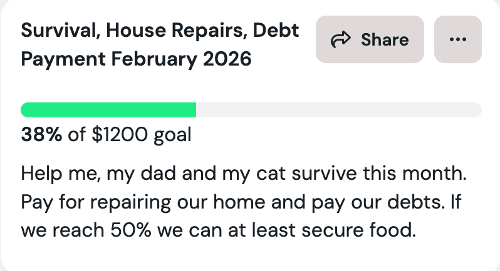The width and height of the screenshot is (500, 271).
Task: Click the word "of" after 38%
Action: click(x=76, y=134)
